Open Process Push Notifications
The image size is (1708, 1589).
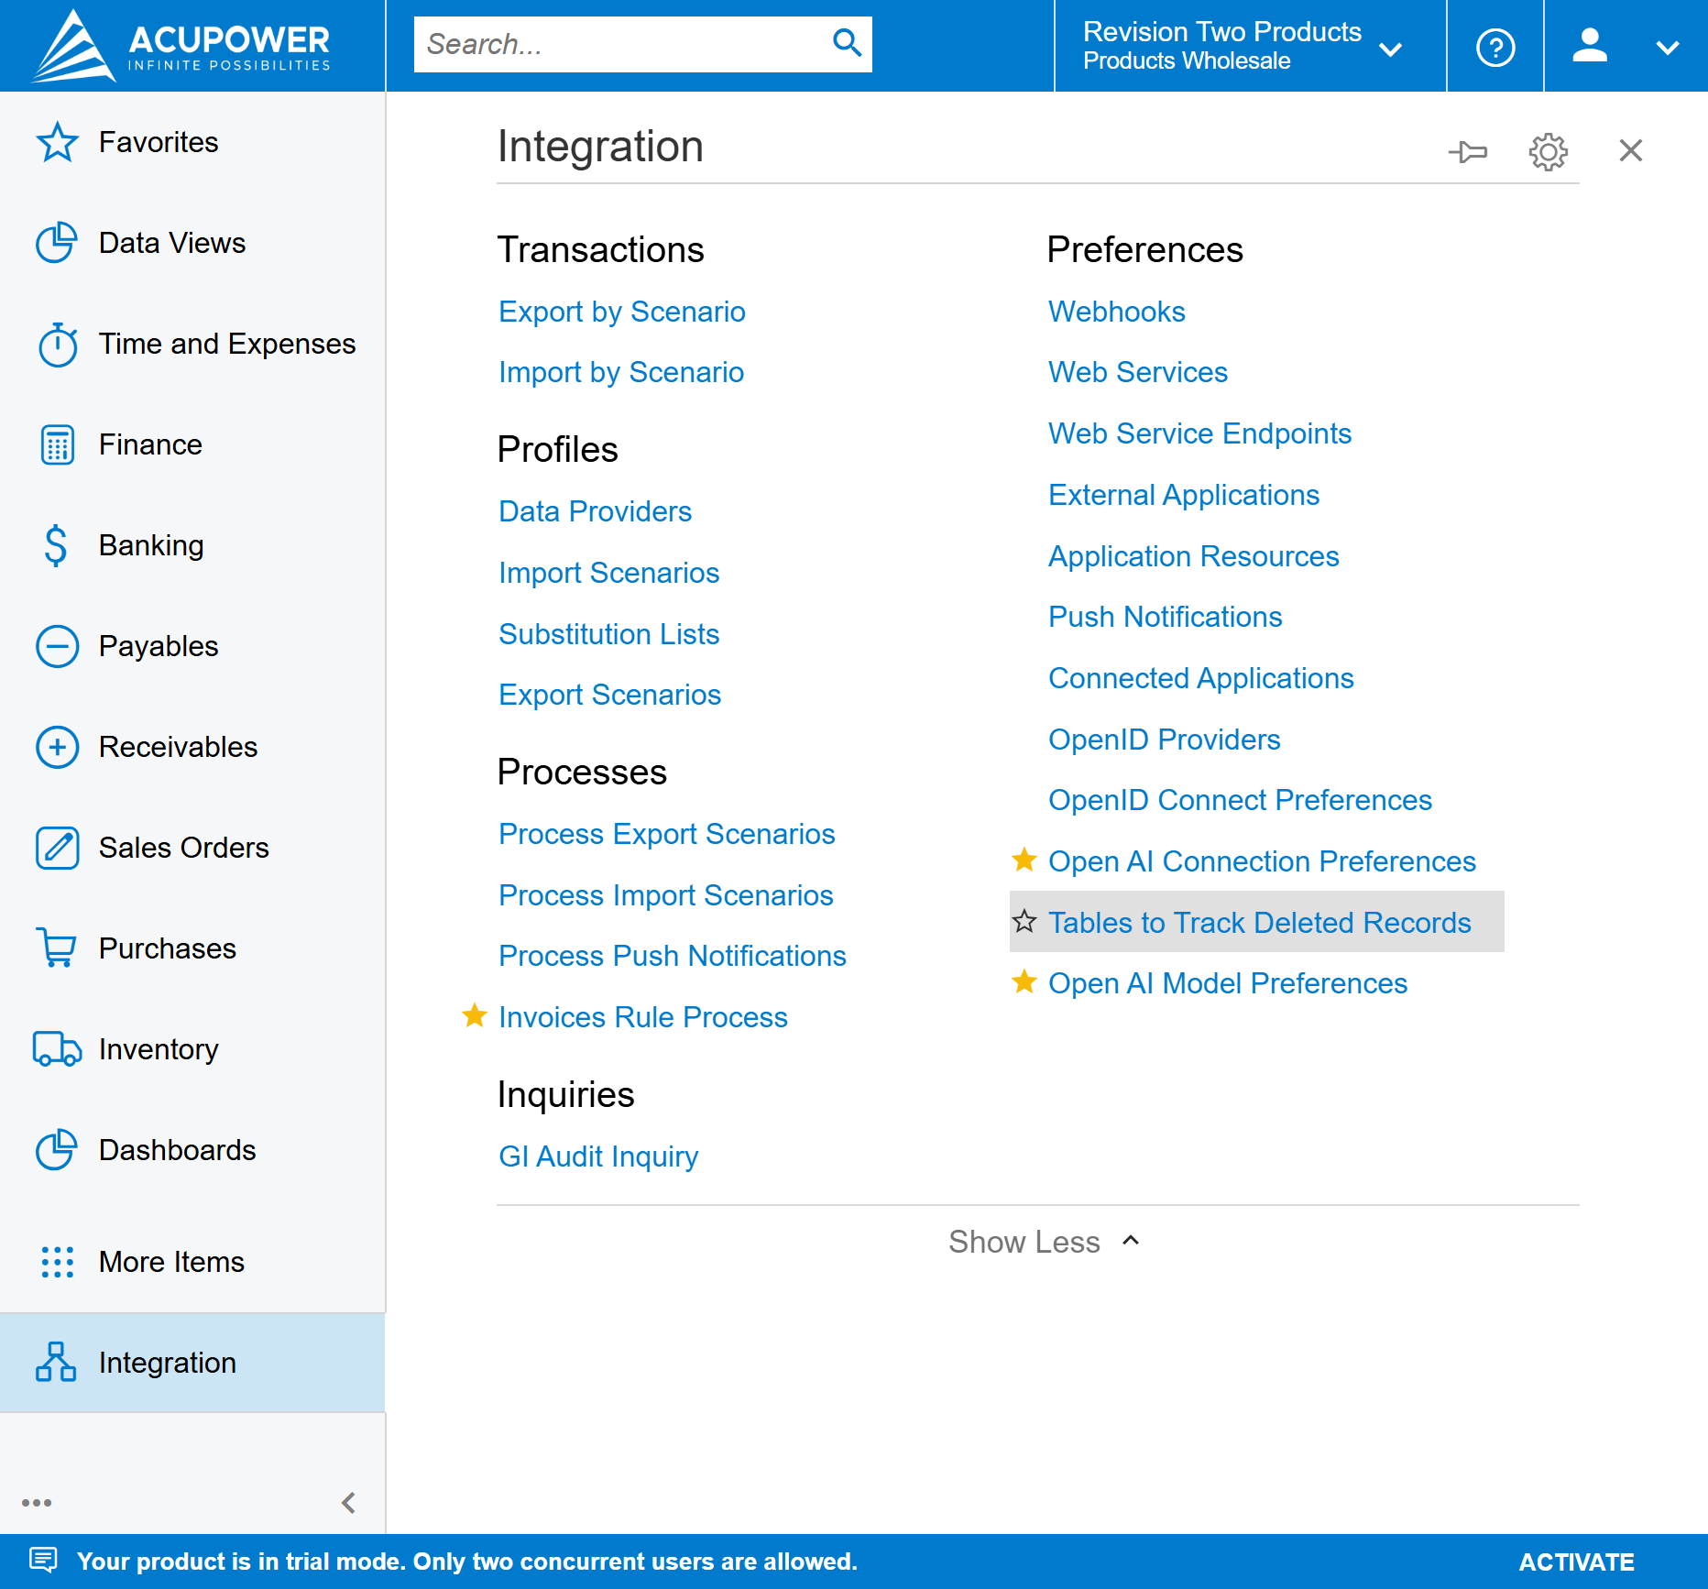click(673, 956)
